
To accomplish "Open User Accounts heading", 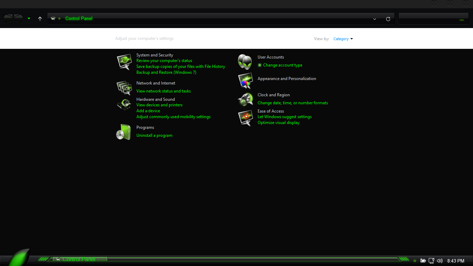I will click(271, 57).
